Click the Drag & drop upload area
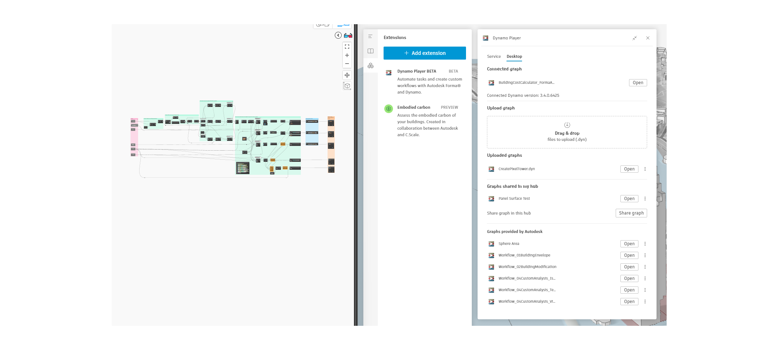 (x=567, y=132)
